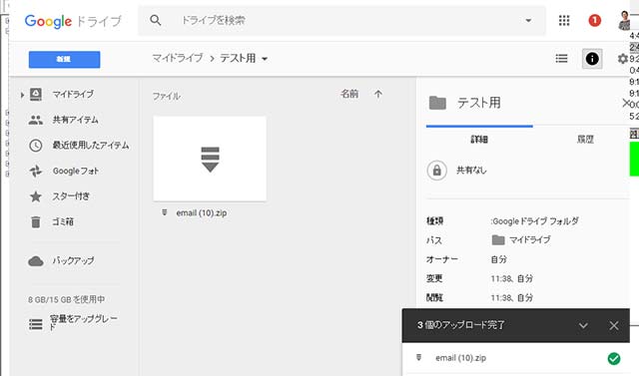Select the email (10).zip thumbnail
Screen dimensions: 639x376
210,159
